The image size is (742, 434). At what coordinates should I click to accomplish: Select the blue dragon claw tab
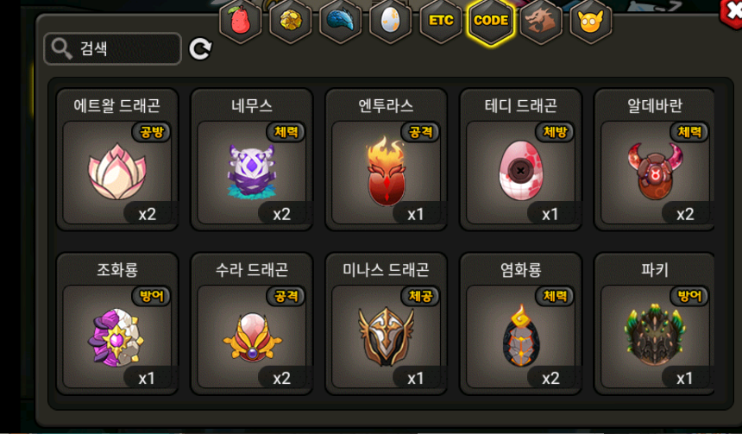(341, 21)
